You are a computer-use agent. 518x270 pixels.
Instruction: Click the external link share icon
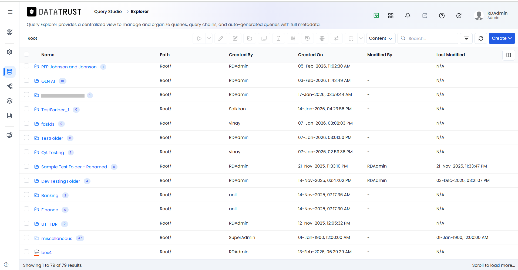[x=425, y=16]
